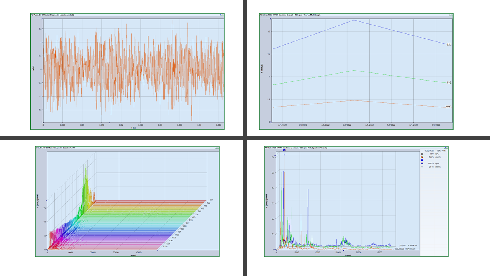Collapse the spectrum info panel with the top-right arrow
Screen dimensions: 490x276
click(x=445, y=148)
